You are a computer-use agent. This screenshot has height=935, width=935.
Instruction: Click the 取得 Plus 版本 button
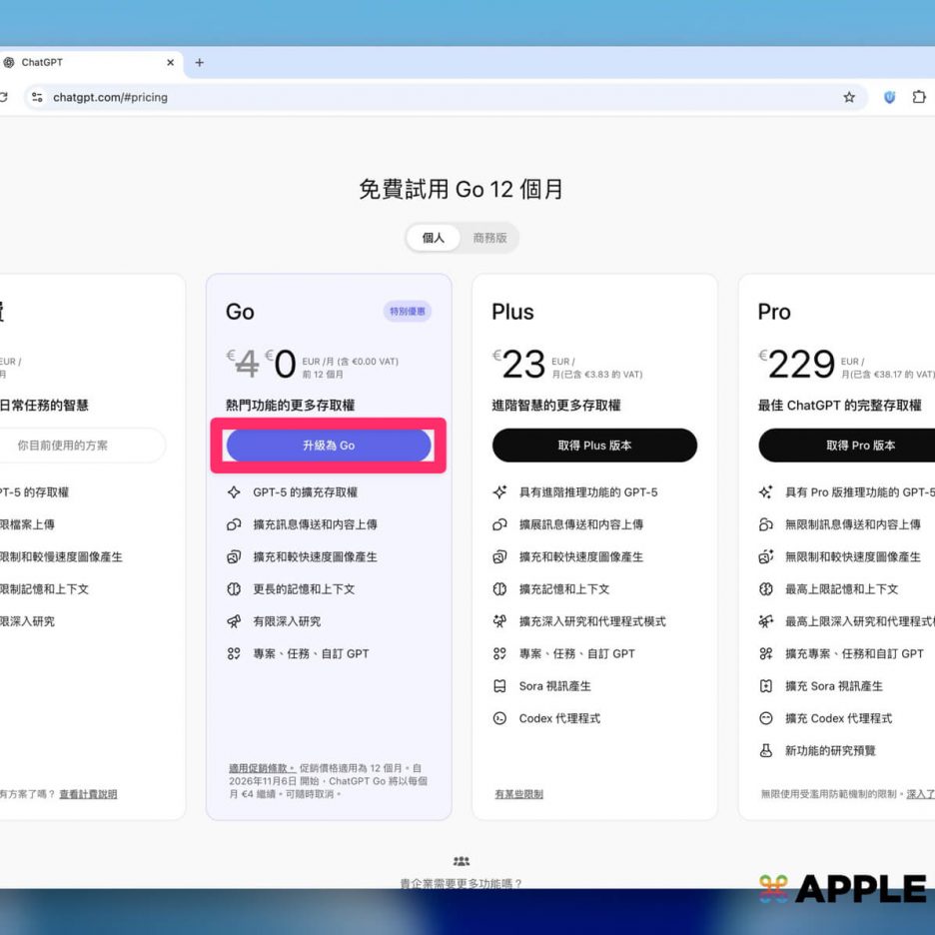coord(594,446)
